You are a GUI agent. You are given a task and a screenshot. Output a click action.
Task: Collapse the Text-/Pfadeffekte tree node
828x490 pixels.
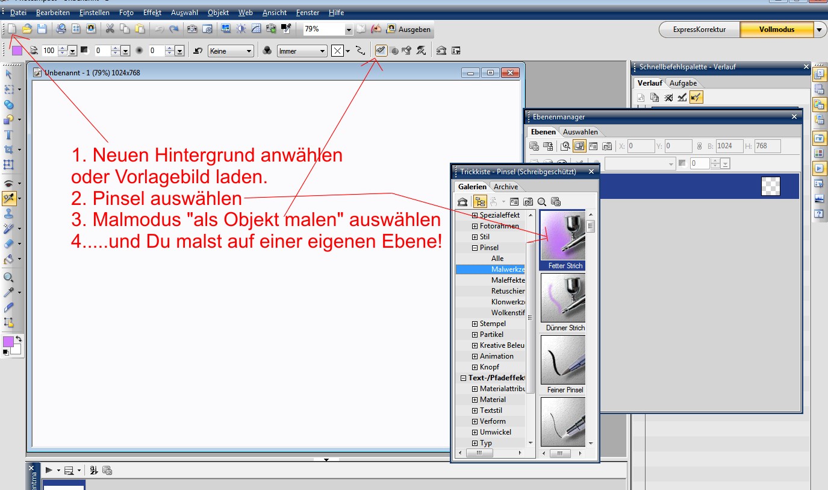tap(464, 378)
